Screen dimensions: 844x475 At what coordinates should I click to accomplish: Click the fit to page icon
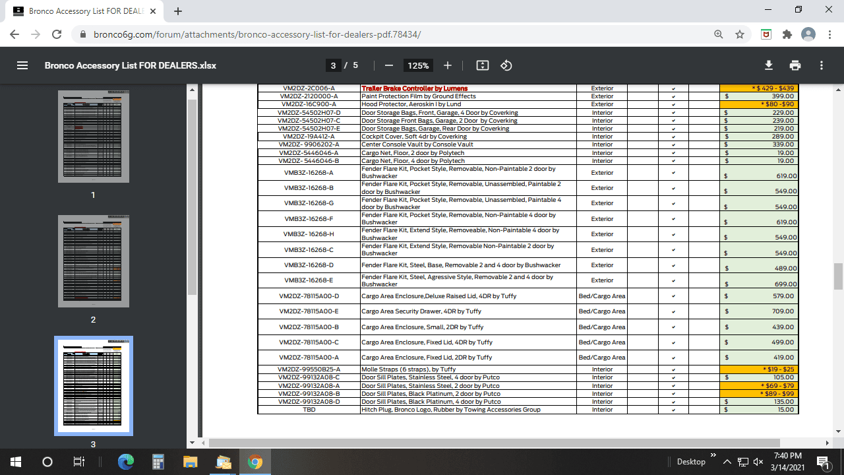click(483, 65)
